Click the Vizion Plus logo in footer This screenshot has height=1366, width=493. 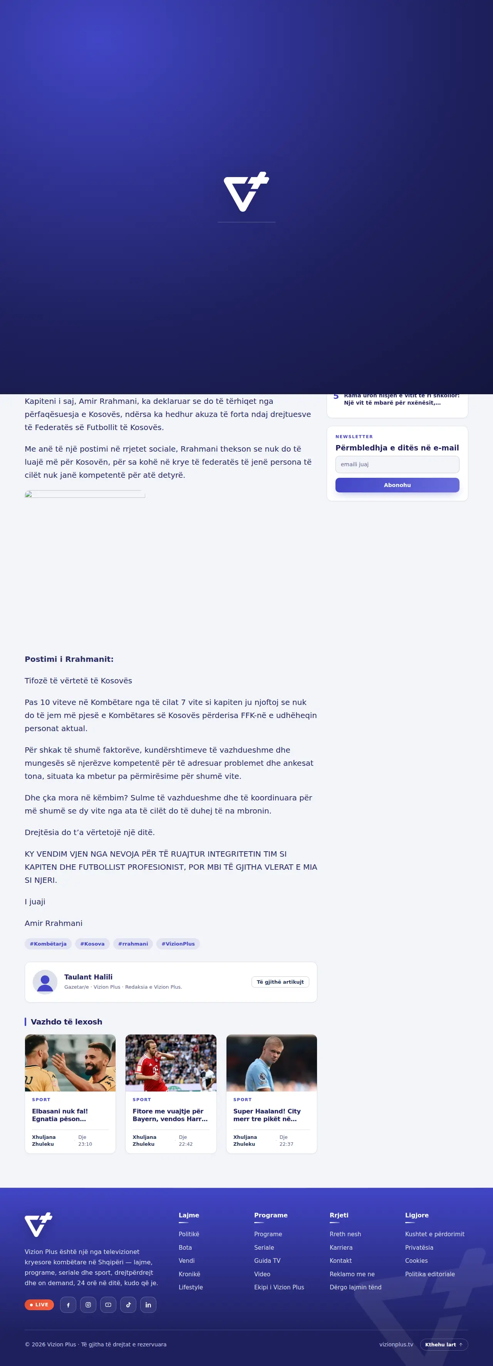(x=38, y=1224)
